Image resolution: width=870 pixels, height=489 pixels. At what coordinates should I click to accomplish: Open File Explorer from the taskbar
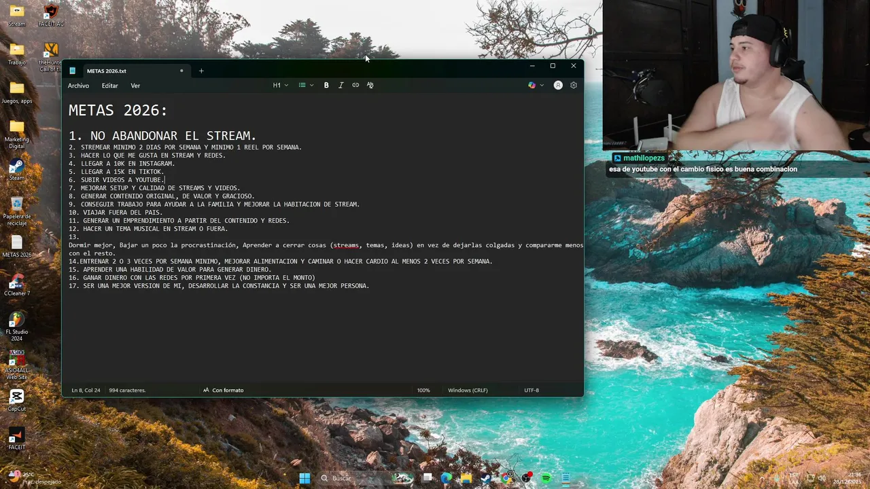(466, 478)
